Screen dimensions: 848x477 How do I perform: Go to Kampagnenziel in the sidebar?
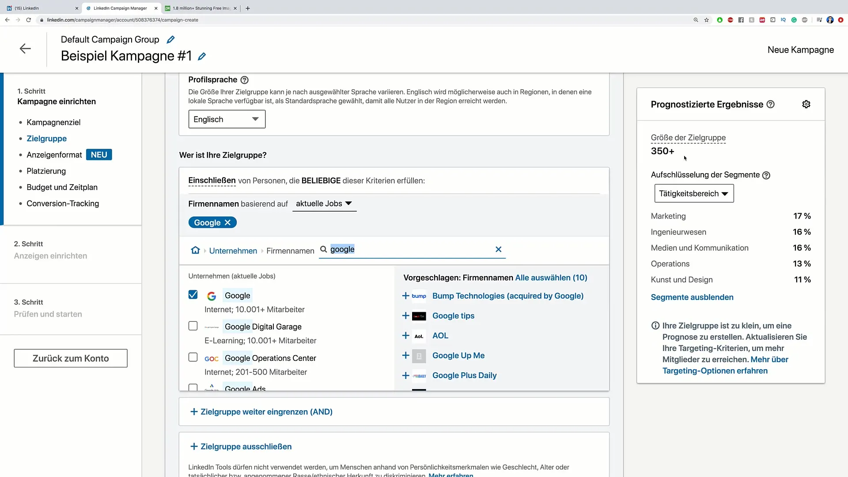pos(53,122)
